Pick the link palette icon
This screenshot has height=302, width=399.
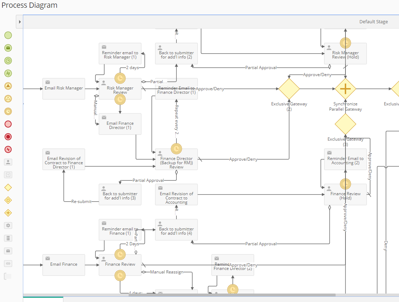8,264
